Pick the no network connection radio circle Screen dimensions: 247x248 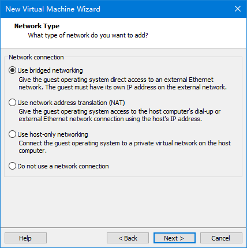tap(12, 166)
